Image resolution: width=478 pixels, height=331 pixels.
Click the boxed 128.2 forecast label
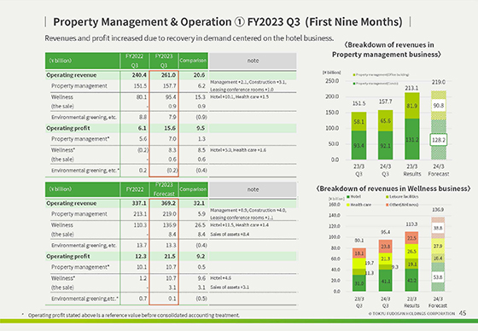pyautogui.click(x=439, y=140)
